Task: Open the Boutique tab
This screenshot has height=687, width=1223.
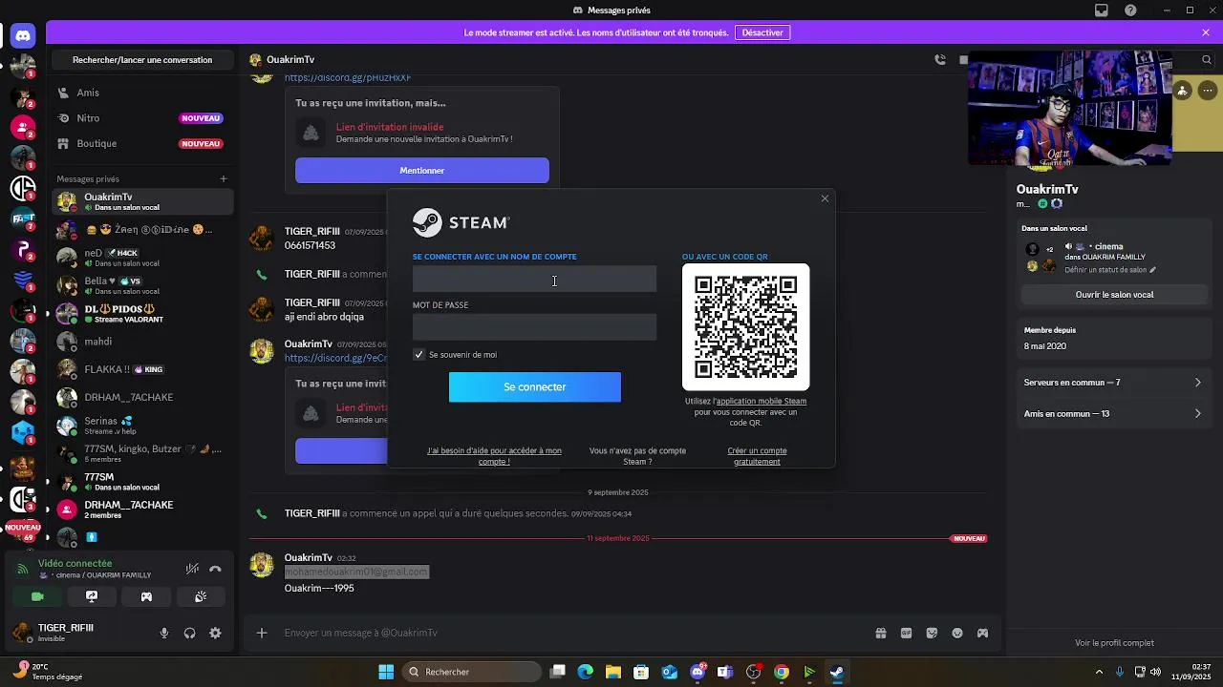Action: pos(141,143)
